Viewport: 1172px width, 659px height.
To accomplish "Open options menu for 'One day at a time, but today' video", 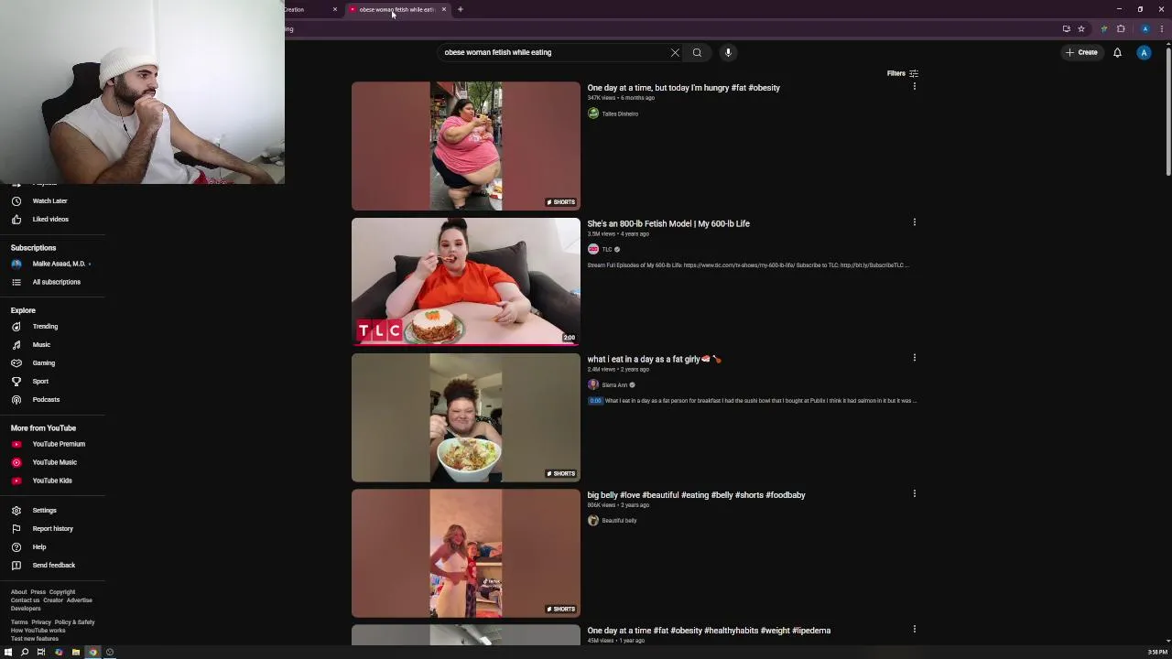I will (x=914, y=87).
